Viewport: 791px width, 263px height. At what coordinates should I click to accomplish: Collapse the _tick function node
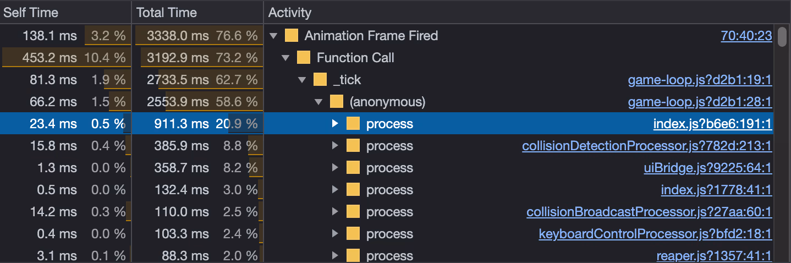[x=301, y=80]
